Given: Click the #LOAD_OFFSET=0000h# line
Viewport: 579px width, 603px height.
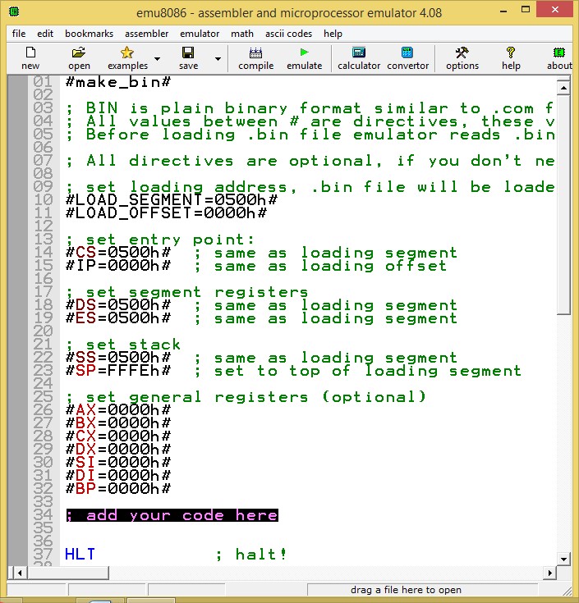Looking at the screenshot, I should [166, 213].
